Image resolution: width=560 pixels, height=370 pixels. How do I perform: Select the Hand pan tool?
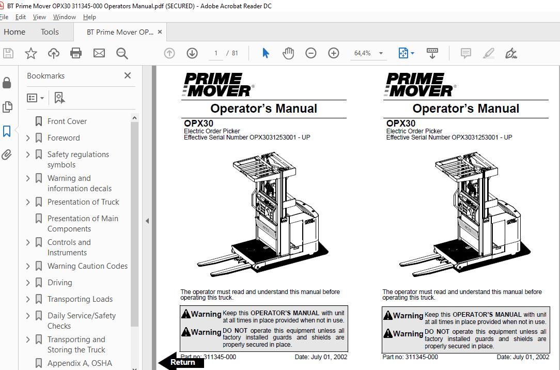288,53
